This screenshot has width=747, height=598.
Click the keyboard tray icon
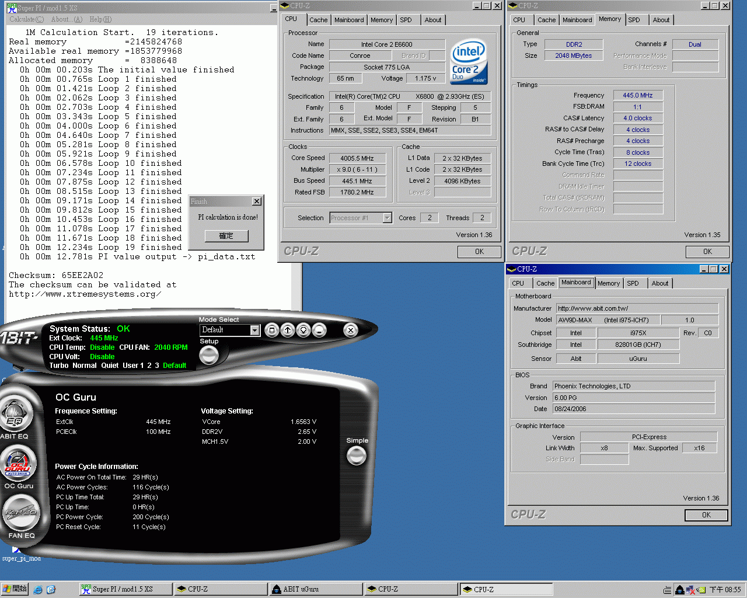pos(668,590)
